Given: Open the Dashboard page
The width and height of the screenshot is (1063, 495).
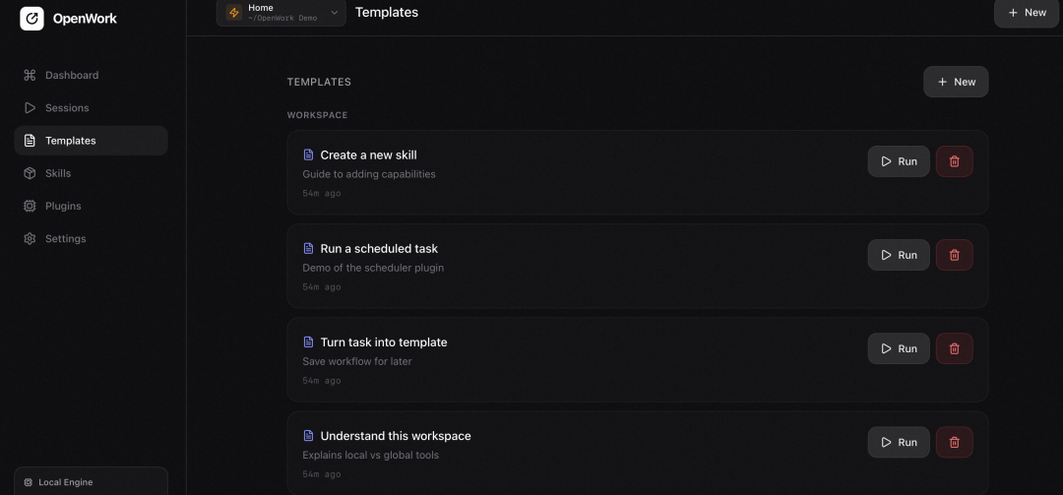Looking at the screenshot, I should coord(71,75).
